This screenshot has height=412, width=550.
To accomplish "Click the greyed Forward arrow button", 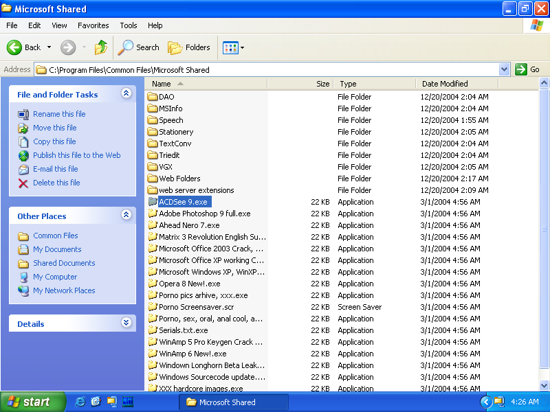I will point(68,47).
